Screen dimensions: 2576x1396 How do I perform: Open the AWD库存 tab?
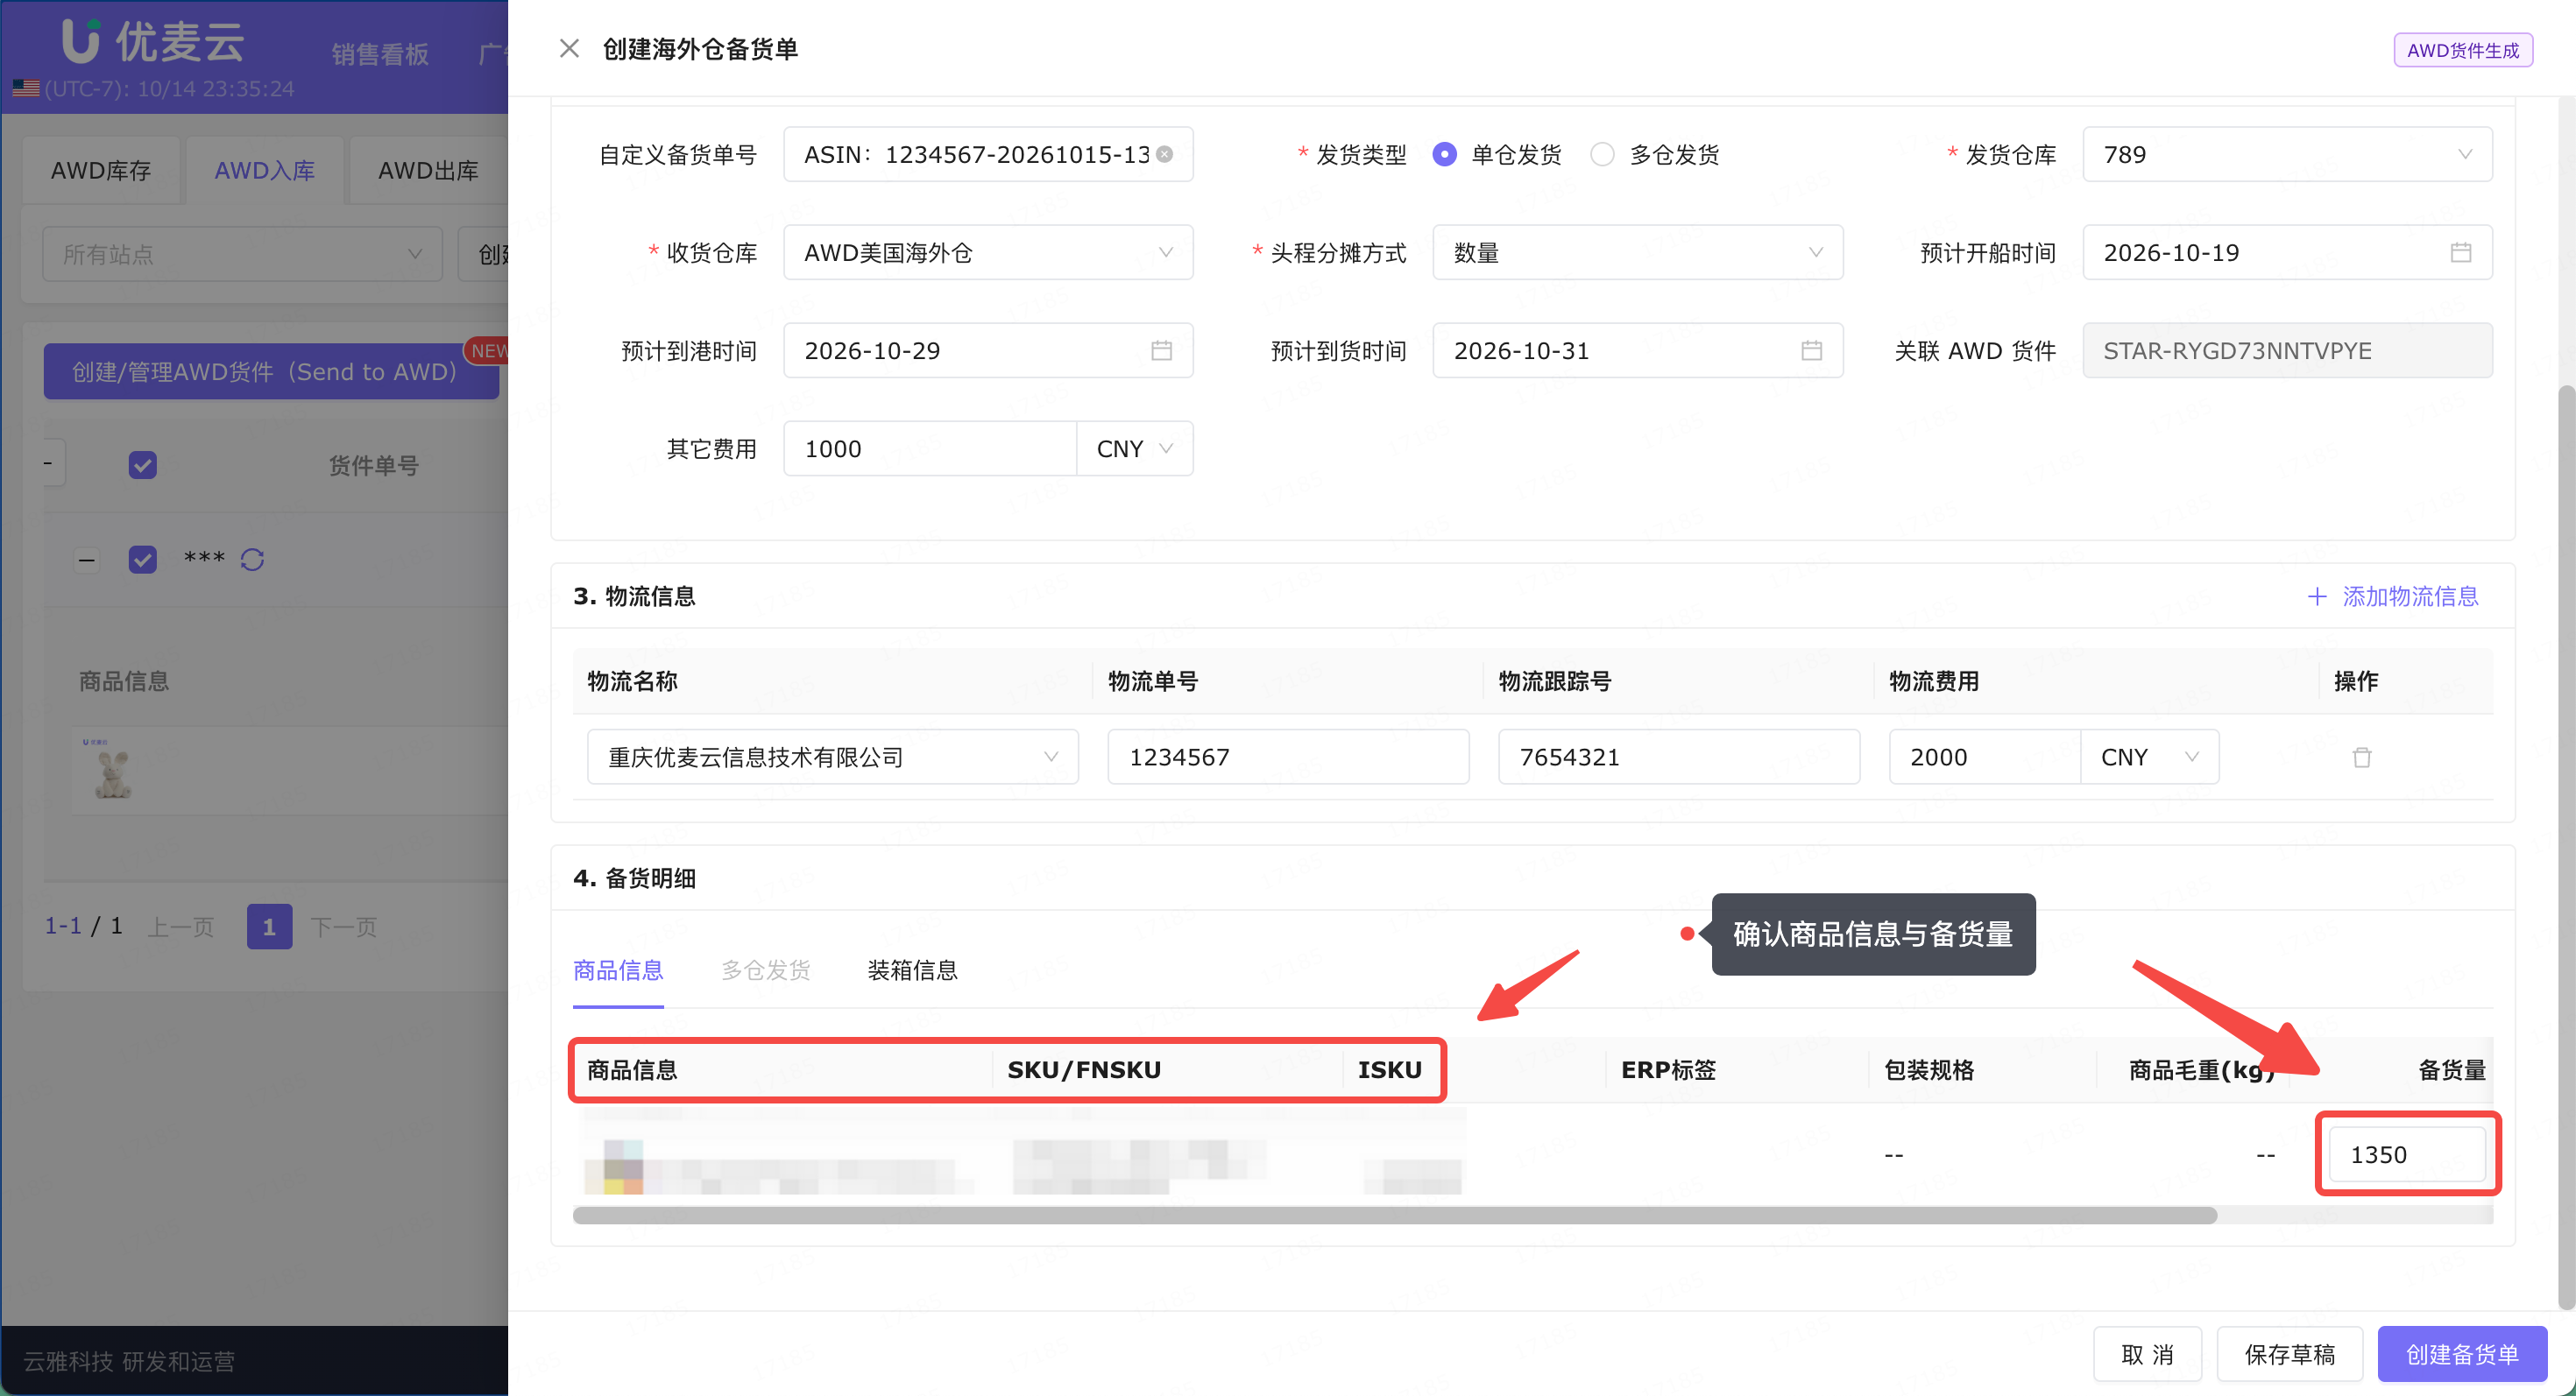pyautogui.click(x=101, y=170)
